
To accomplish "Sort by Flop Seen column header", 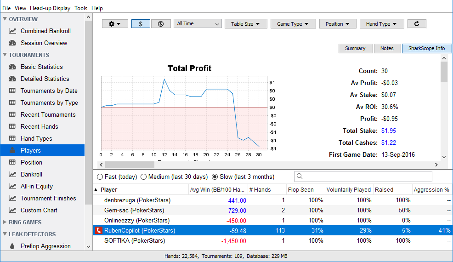I will [306, 190].
